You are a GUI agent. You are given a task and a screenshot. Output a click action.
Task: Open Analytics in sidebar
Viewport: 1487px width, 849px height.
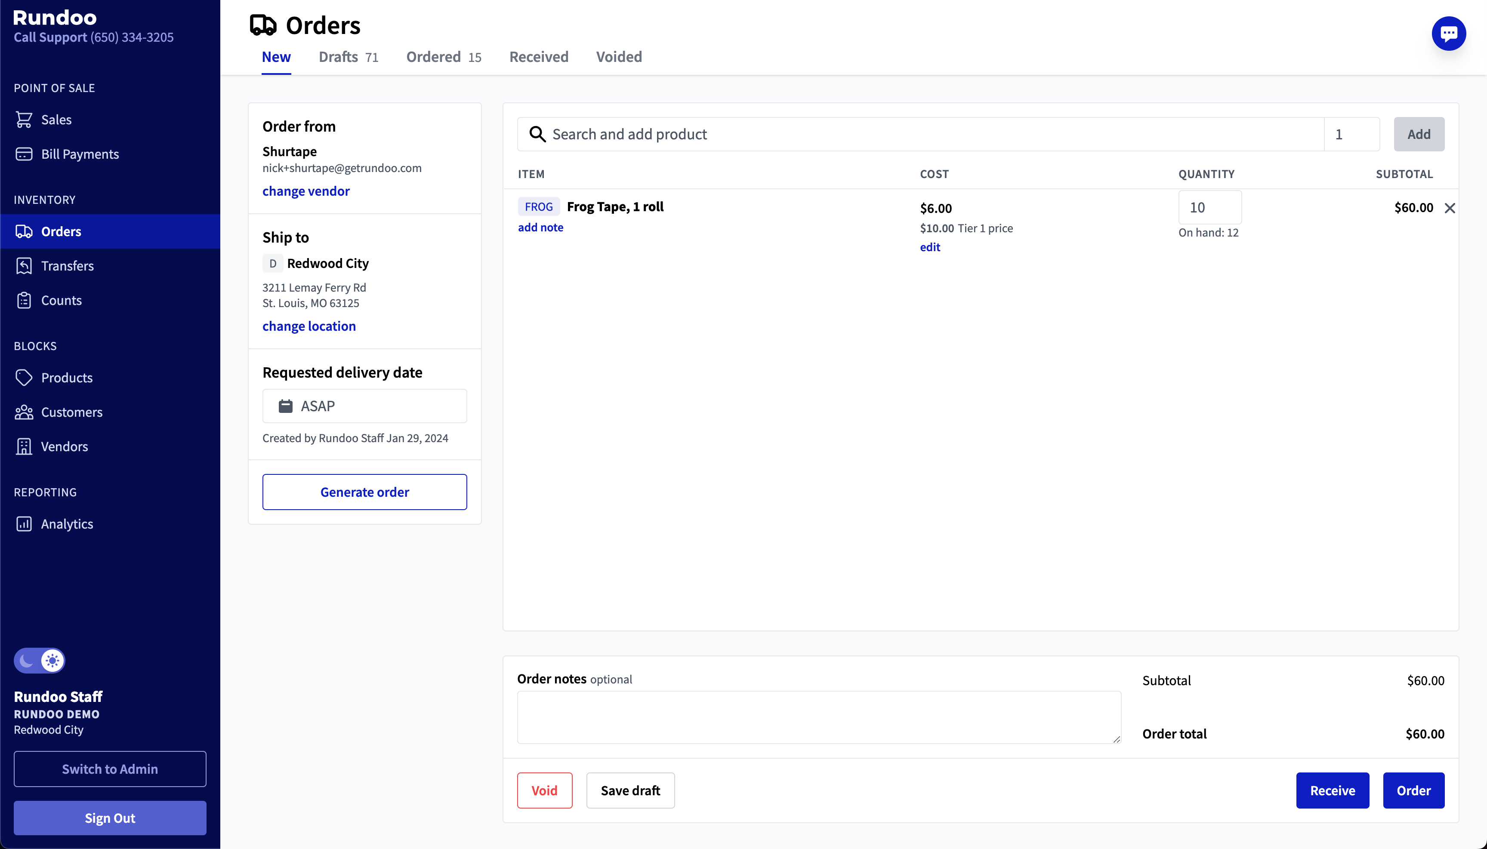[110, 524]
